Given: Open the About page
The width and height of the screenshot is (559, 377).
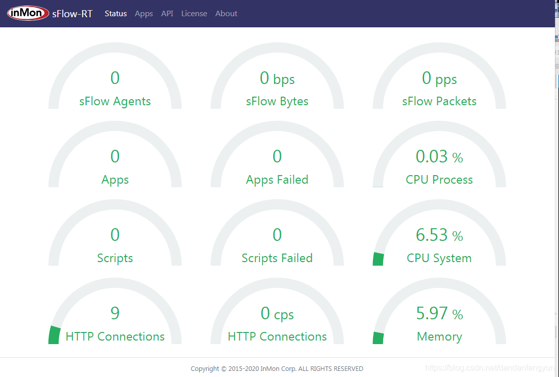Looking at the screenshot, I should [226, 14].
